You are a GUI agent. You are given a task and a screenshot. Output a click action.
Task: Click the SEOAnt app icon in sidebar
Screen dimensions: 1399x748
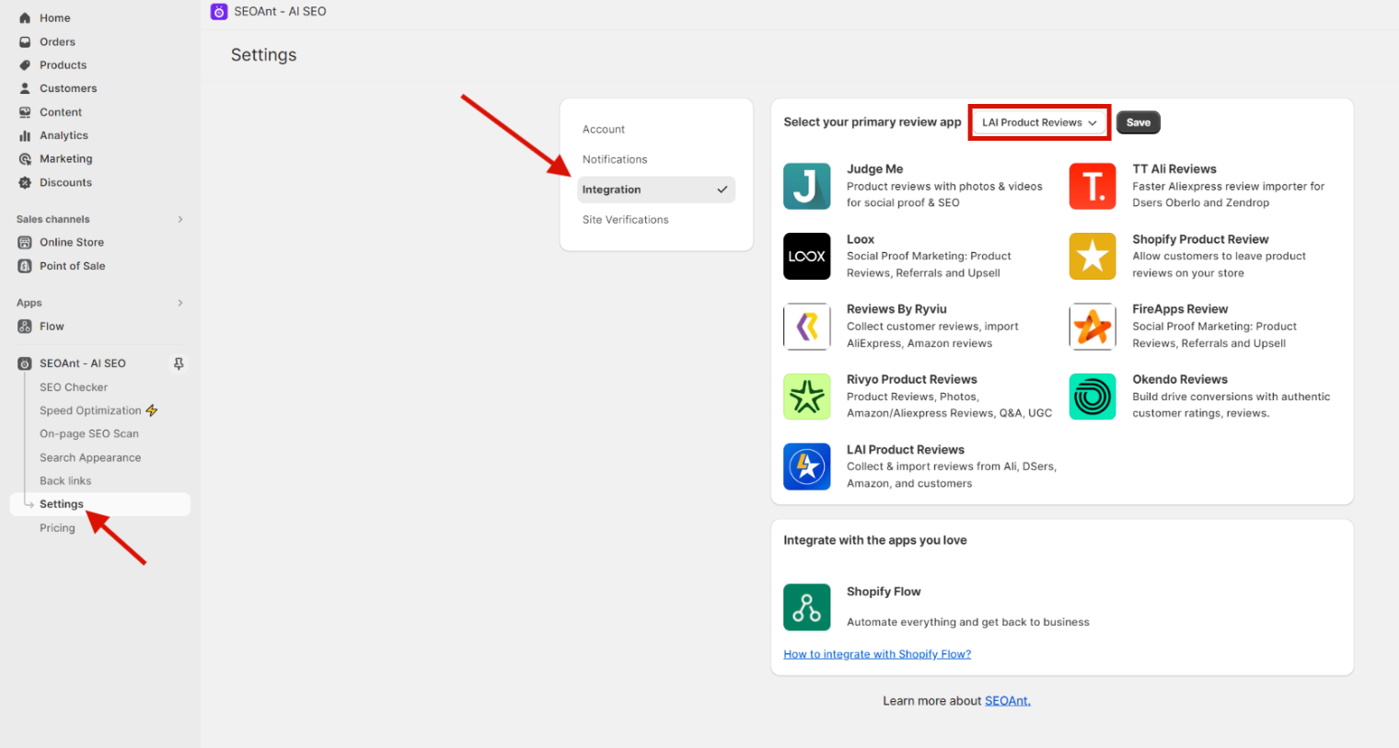[25, 363]
